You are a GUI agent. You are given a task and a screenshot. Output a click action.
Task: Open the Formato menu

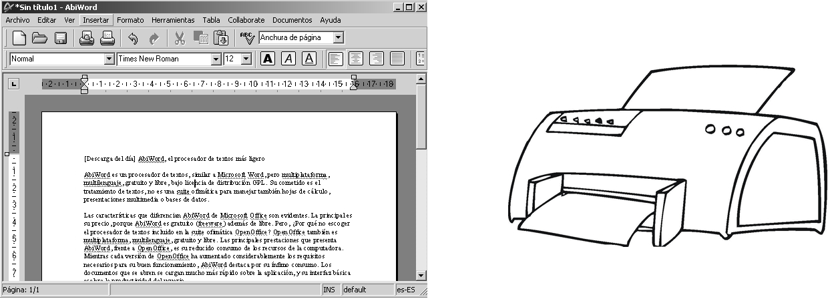(x=130, y=20)
